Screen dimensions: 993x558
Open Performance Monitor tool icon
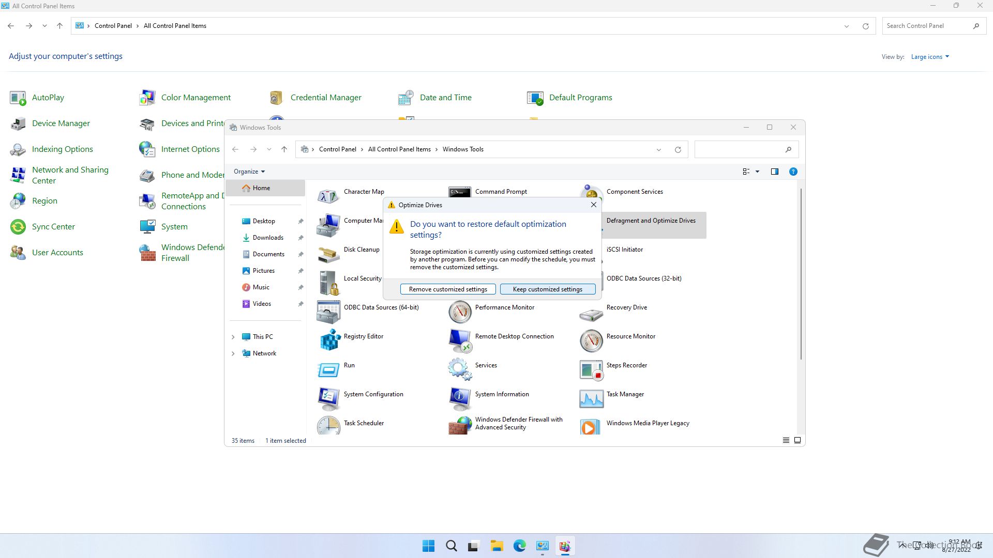point(460,312)
